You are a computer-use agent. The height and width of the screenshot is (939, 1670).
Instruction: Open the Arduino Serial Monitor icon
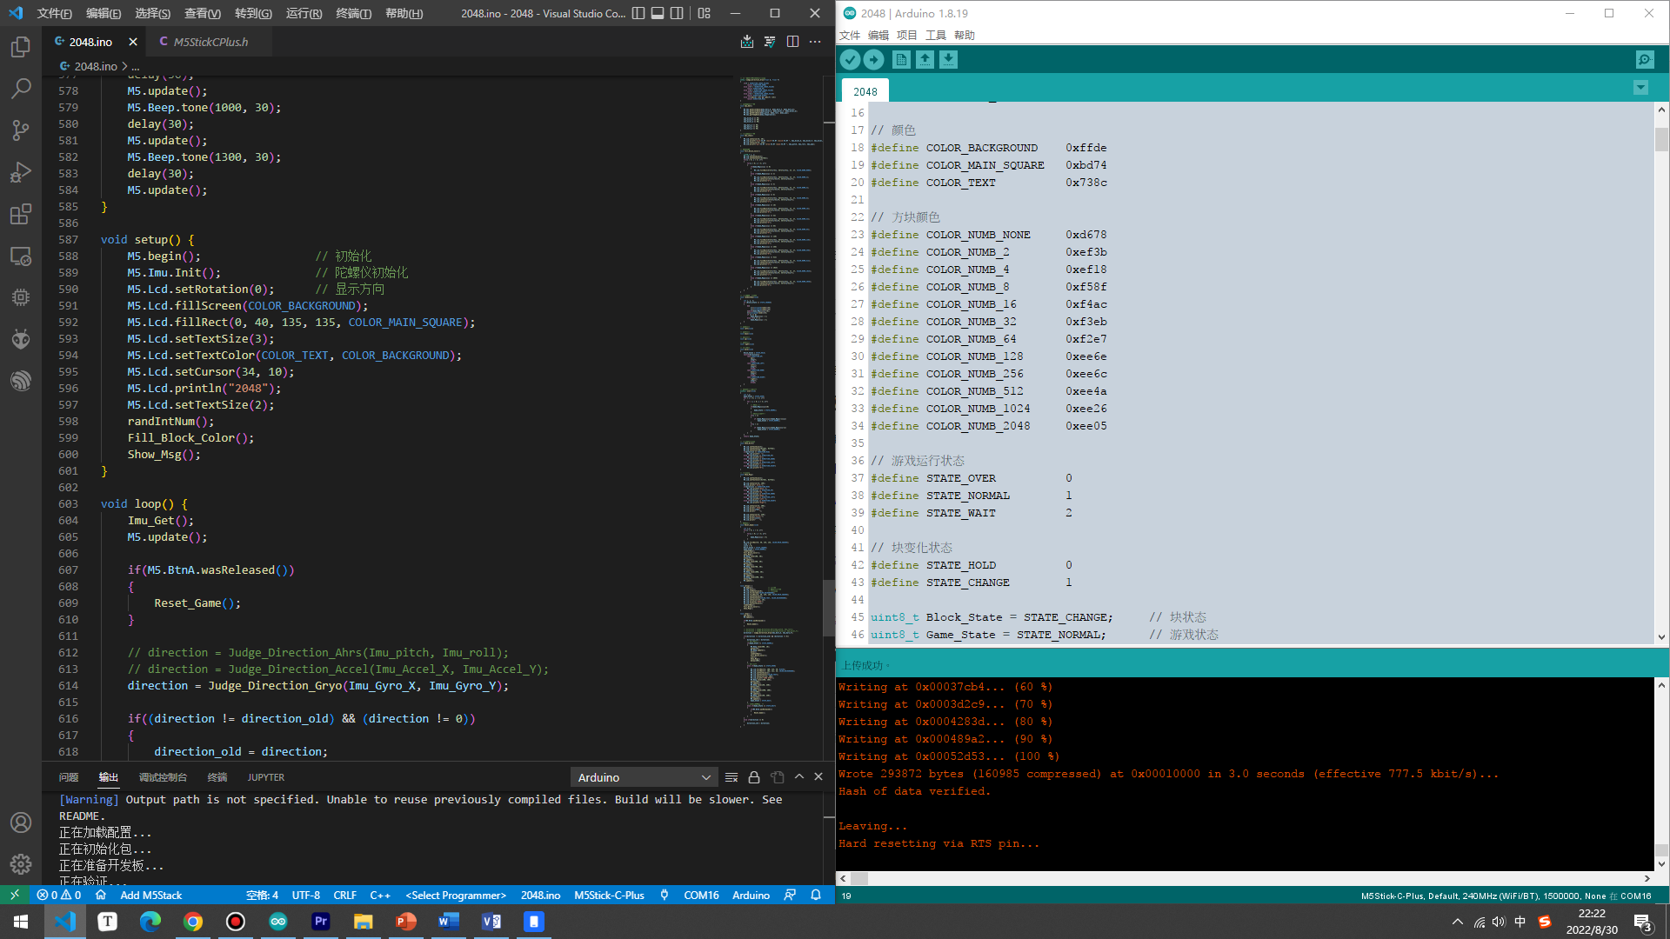click(x=1644, y=59)
